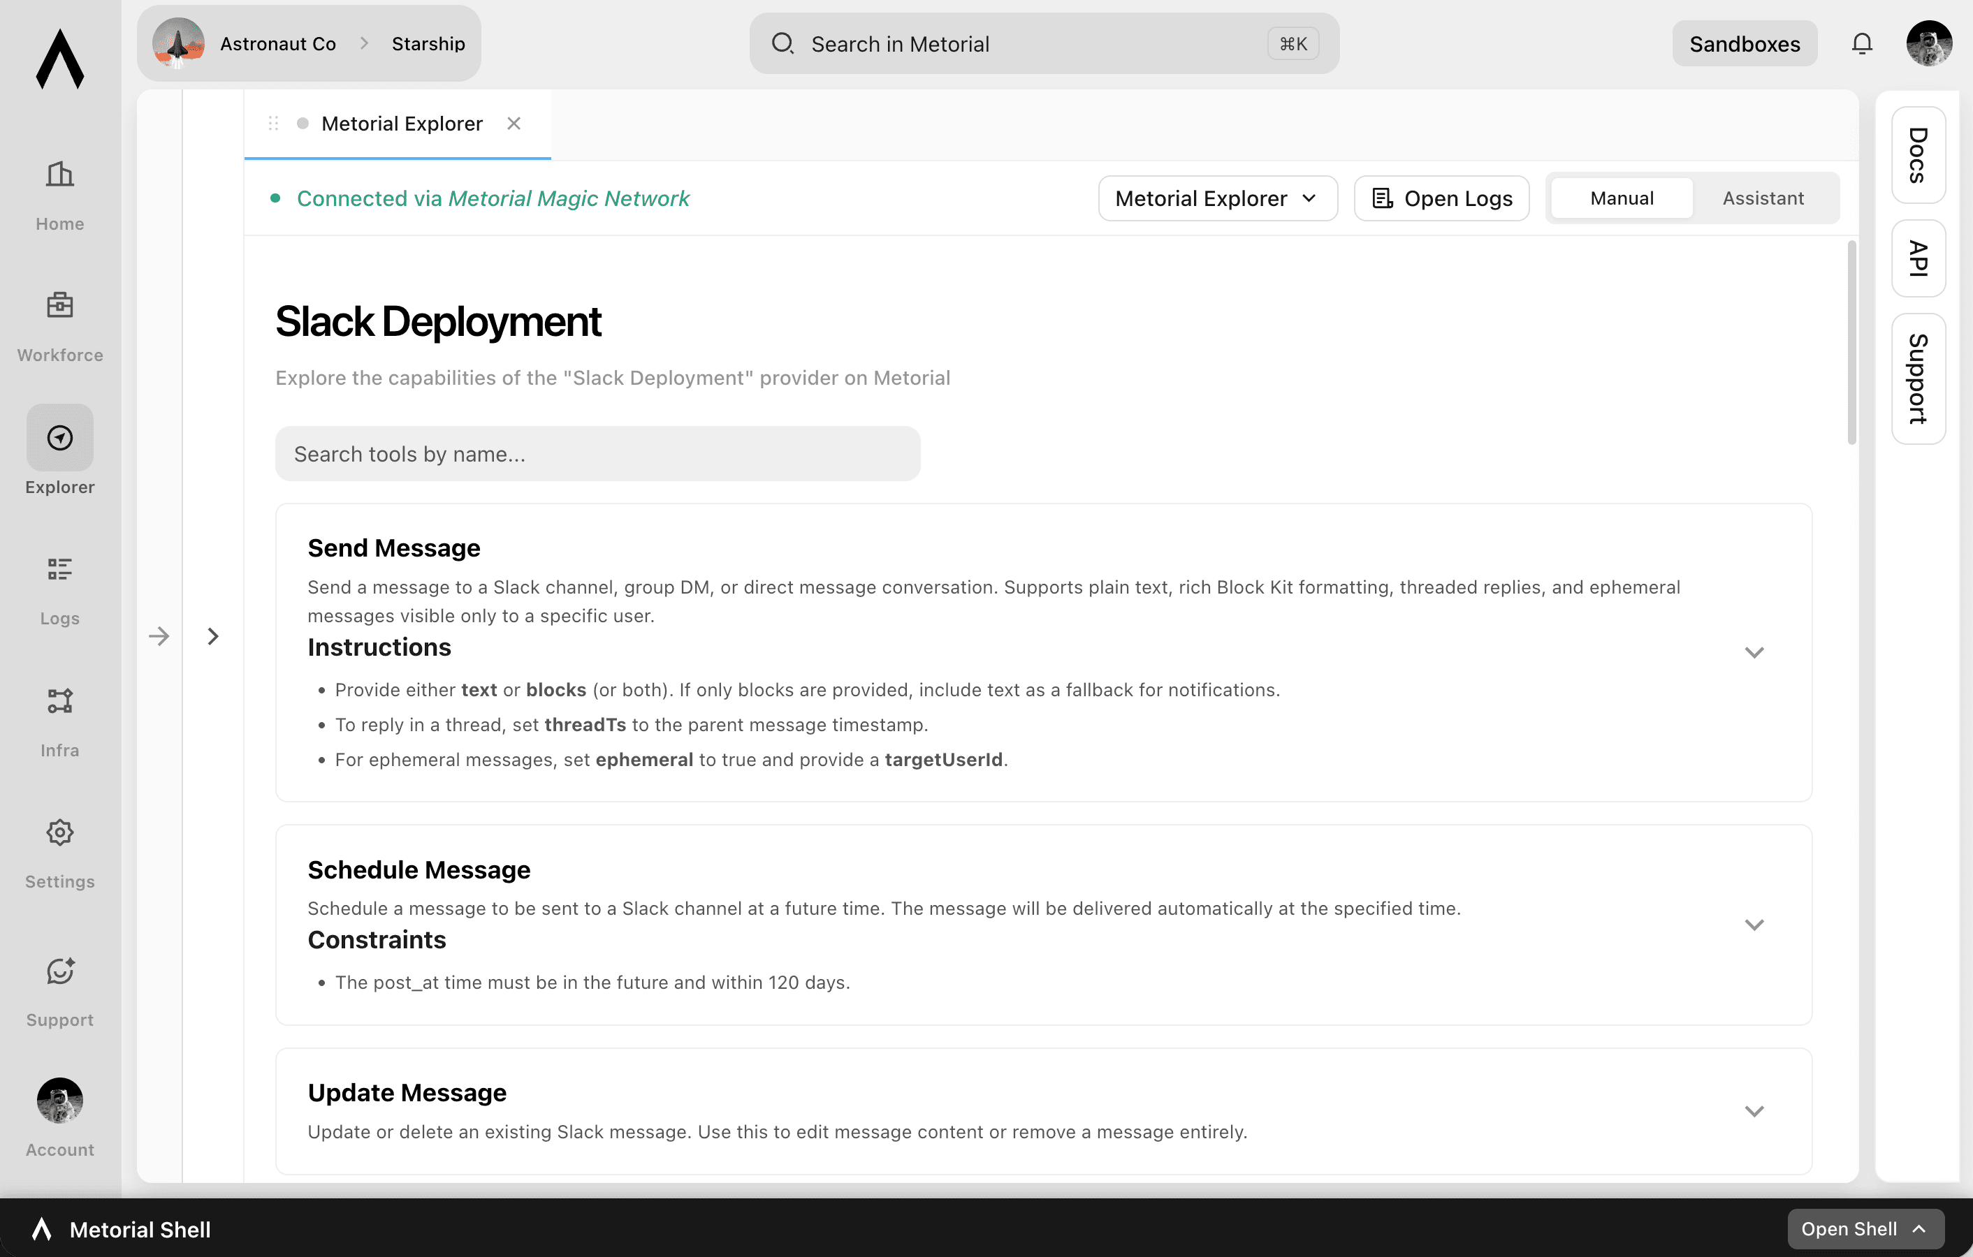Screen dimensions: 1973x1257
Task: Click Schedule Message heading
Action: click(x=418, y=869)
